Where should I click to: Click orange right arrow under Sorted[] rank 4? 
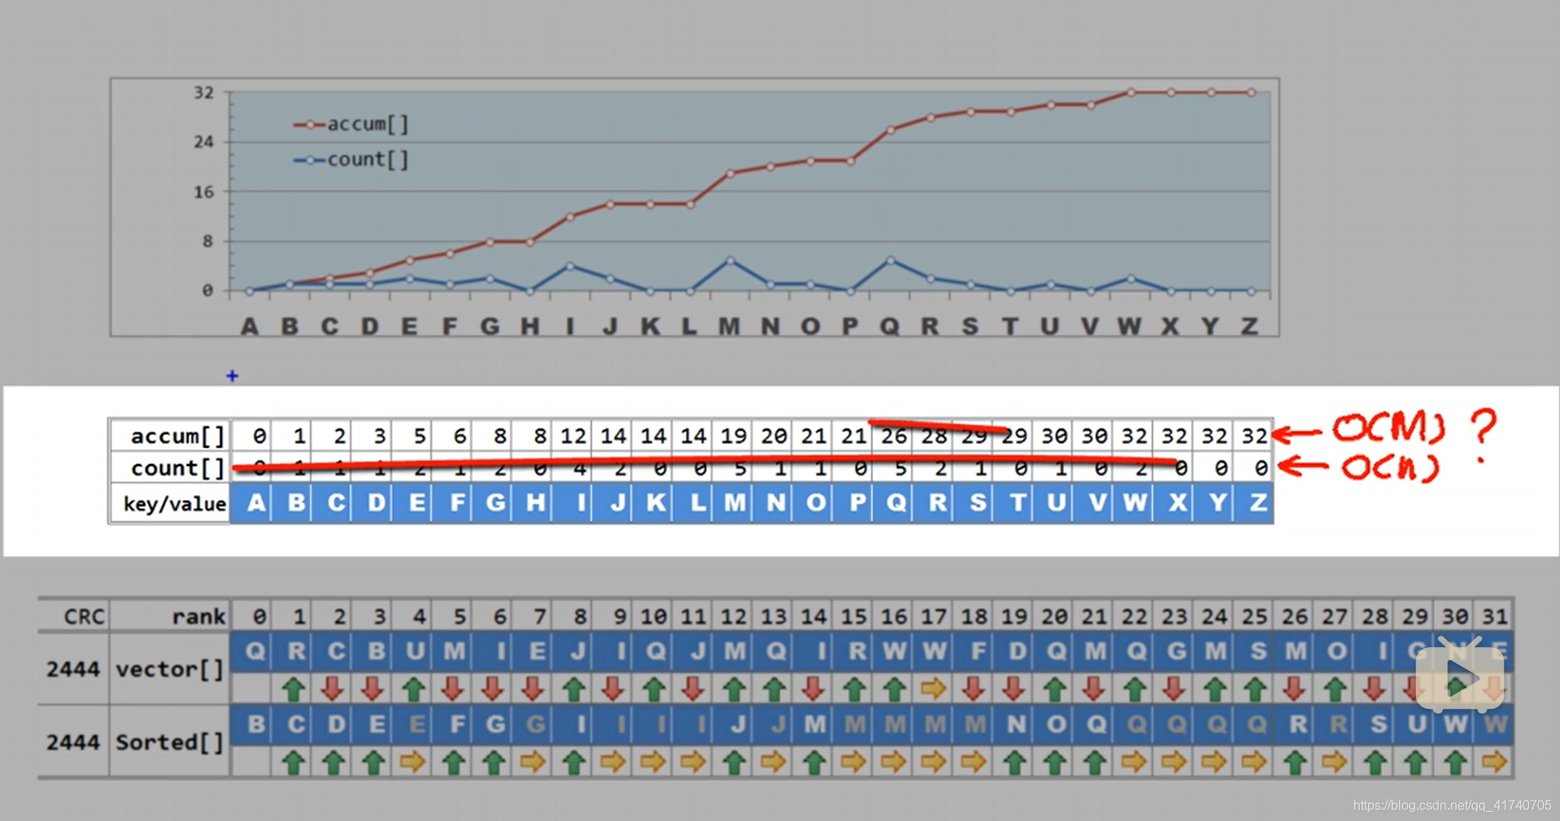click(x=414, y=762)
